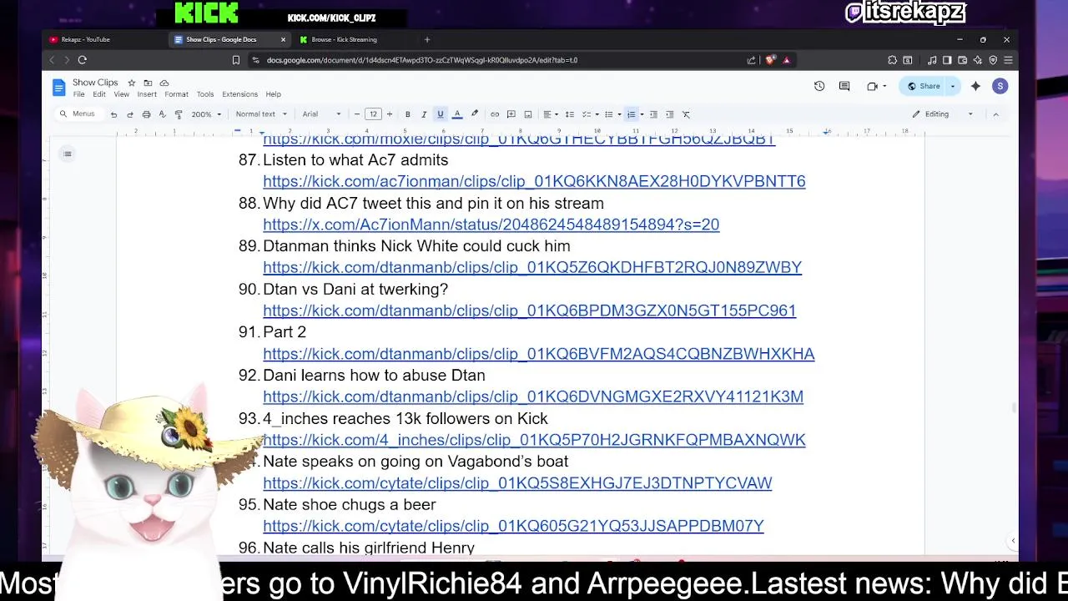This screenshot has height=601, width=1068.
Task: Open the Bulleted list options dropdown
Action: pyautogui.click(x=619, y=114)
